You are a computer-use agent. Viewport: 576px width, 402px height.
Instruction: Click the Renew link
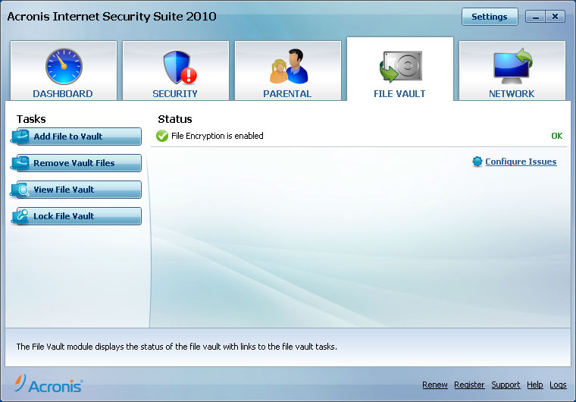tap(435, 385)
